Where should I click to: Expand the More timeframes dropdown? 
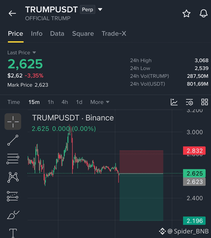point(100,102)
